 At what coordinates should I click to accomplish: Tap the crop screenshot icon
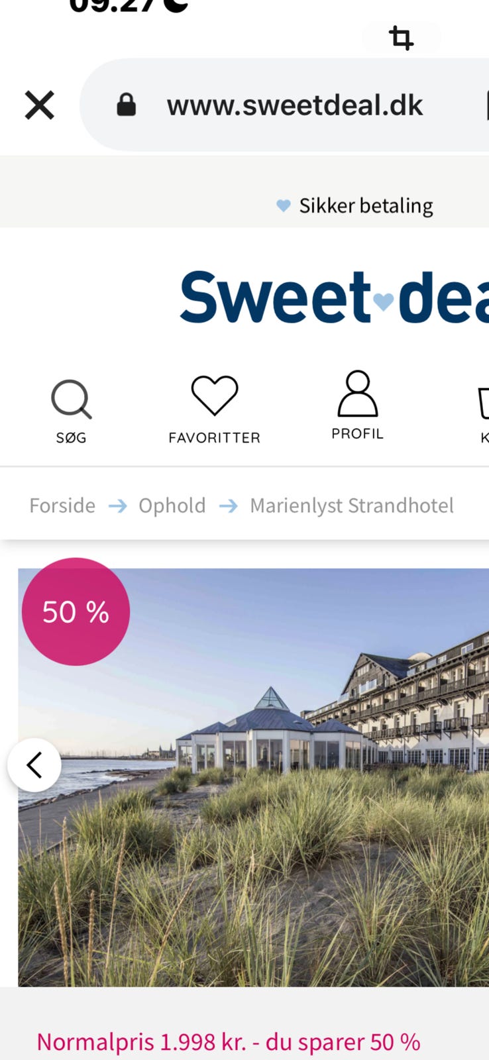(402, 38)
